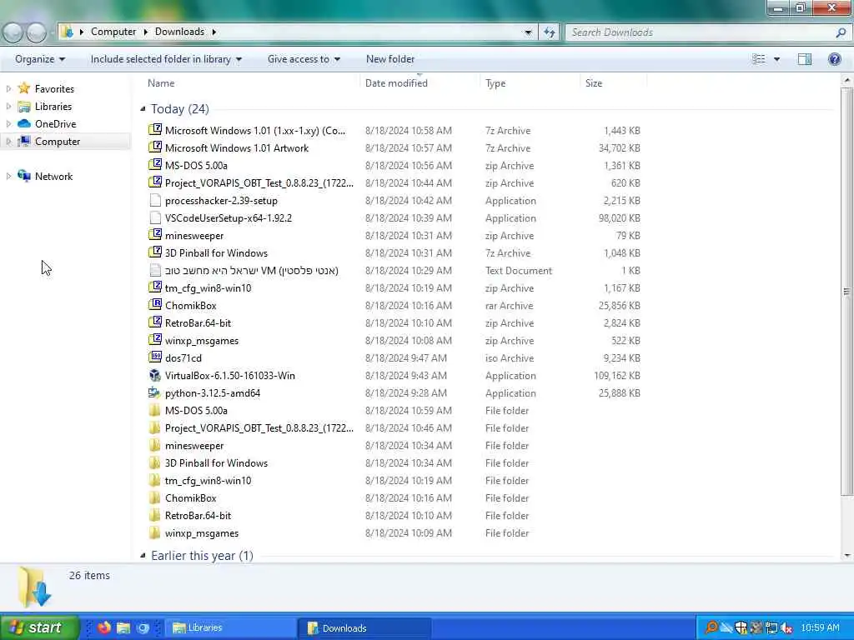Click Downloads in the address breadcrumb
The width and height of the screenshot is (854, 640).
pos(180,32)
